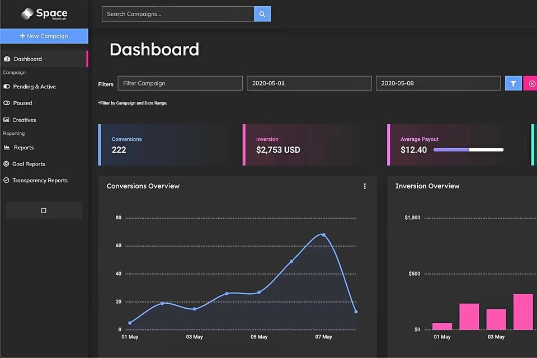
Task: Click the Reports chart icon in the sidebar
Action: (x=7, y=148)
